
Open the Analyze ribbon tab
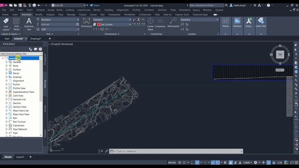(50, 14)
